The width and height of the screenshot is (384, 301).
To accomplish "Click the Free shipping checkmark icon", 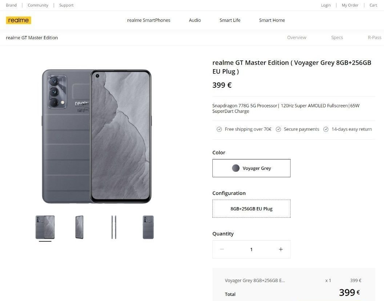I will 219,129.
